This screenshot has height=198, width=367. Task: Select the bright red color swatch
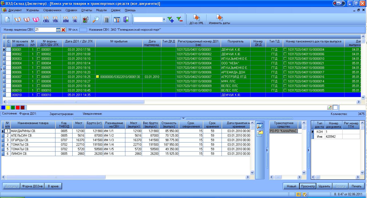18,108
